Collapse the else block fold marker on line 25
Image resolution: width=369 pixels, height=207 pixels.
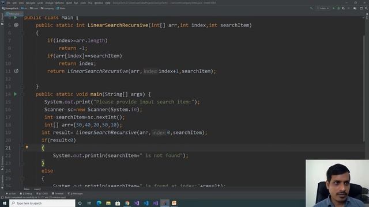click(x=23, y=178)
